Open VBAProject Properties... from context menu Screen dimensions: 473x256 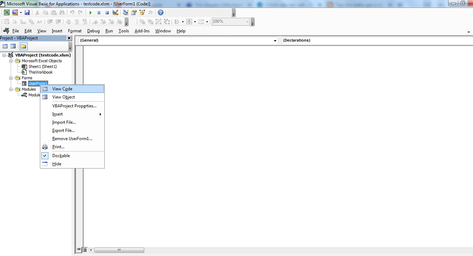[x=72, y=106]
